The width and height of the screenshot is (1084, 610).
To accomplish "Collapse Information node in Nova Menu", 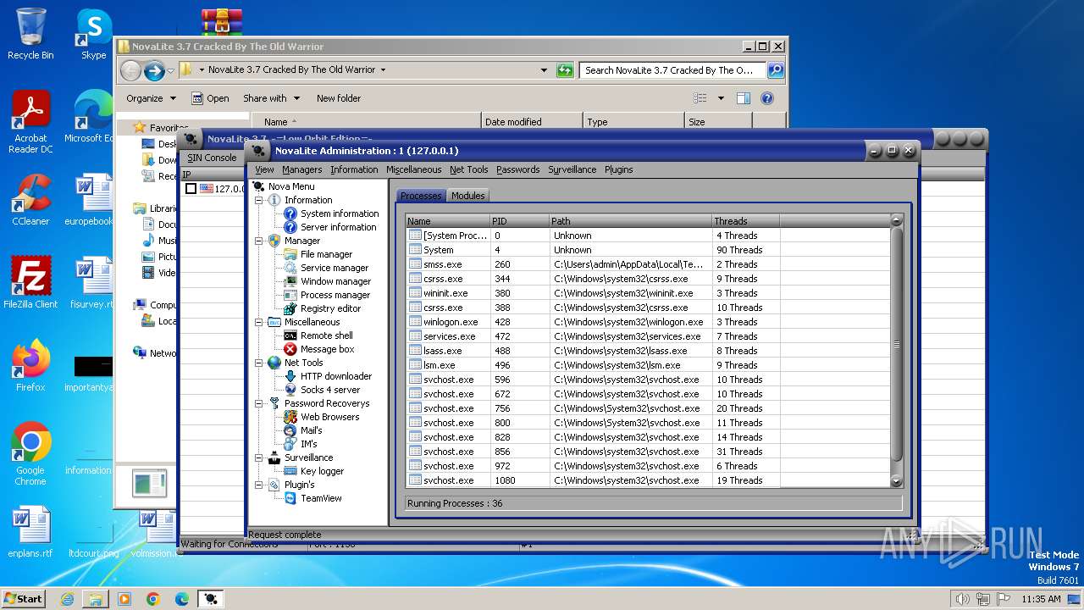I will tap(259, 200).
